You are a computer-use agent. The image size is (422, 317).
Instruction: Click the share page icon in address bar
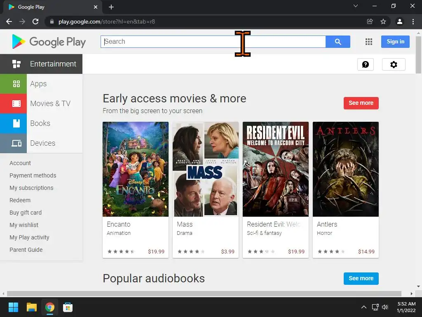click(x=370, y=21)
